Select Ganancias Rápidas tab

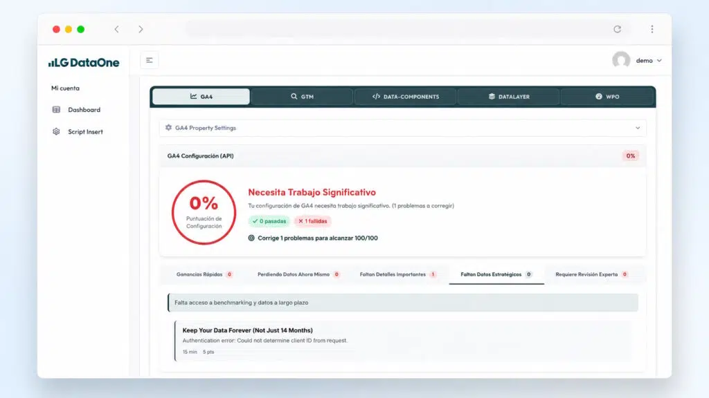point(204,274)
